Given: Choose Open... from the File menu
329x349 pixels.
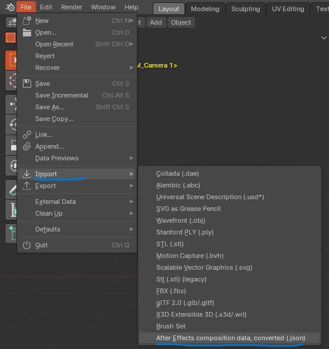Looking at the screenshot, I should pyautogui.click(x=77, y=32).
